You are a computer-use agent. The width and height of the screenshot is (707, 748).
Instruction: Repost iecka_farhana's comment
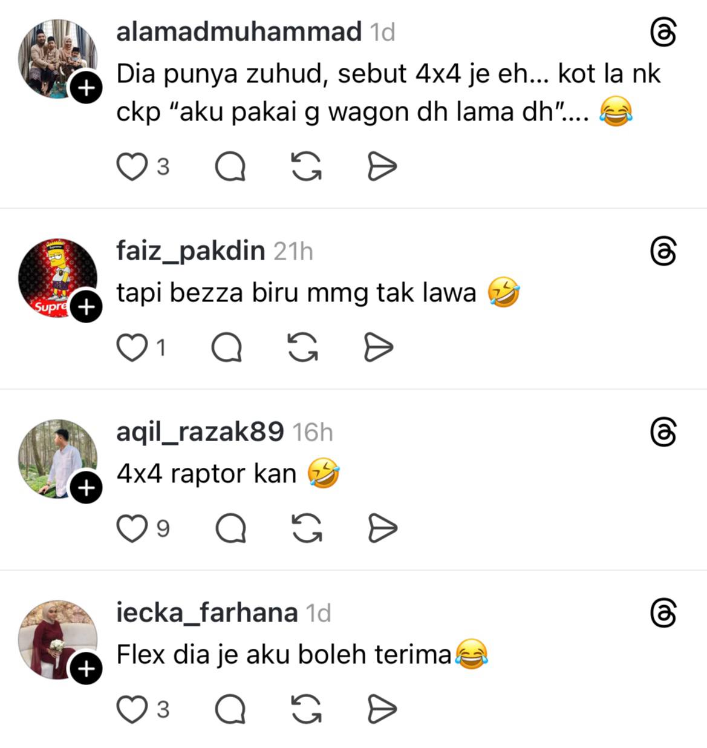306,709
